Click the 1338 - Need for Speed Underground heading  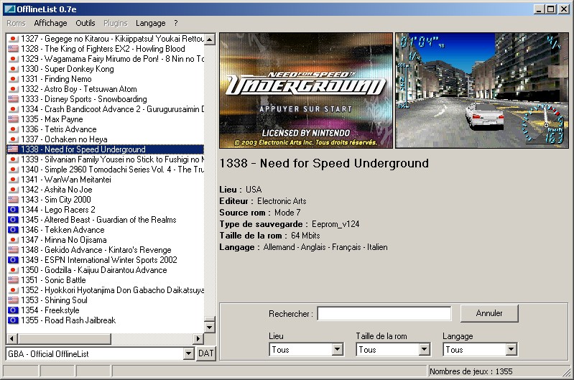point(324,163)
